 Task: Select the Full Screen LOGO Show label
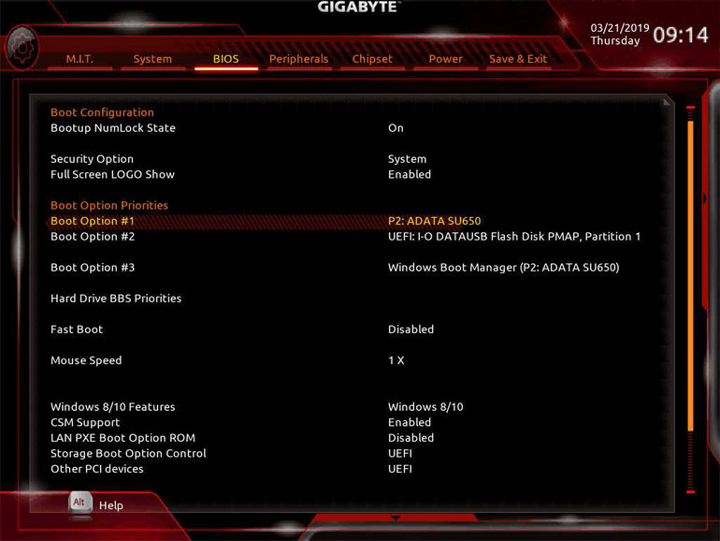pyautogui.click(x=112, y=174)
